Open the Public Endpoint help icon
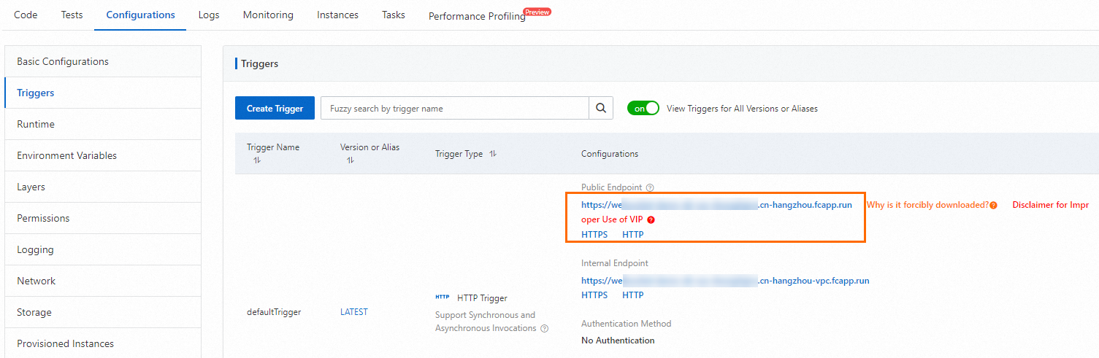The image size is (1099, 358). (650, 188)
